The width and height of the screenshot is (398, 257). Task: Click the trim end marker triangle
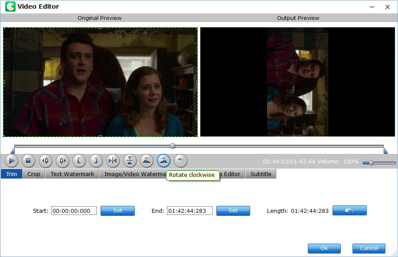385,151
